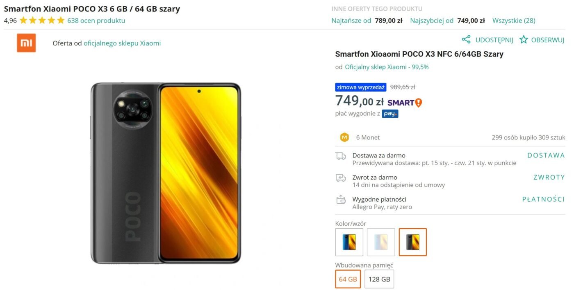Show all offers via Wszystkie (28)
The height and width of the screenshot is (290, 574).
pyautogui.click(x=514, y=20)
